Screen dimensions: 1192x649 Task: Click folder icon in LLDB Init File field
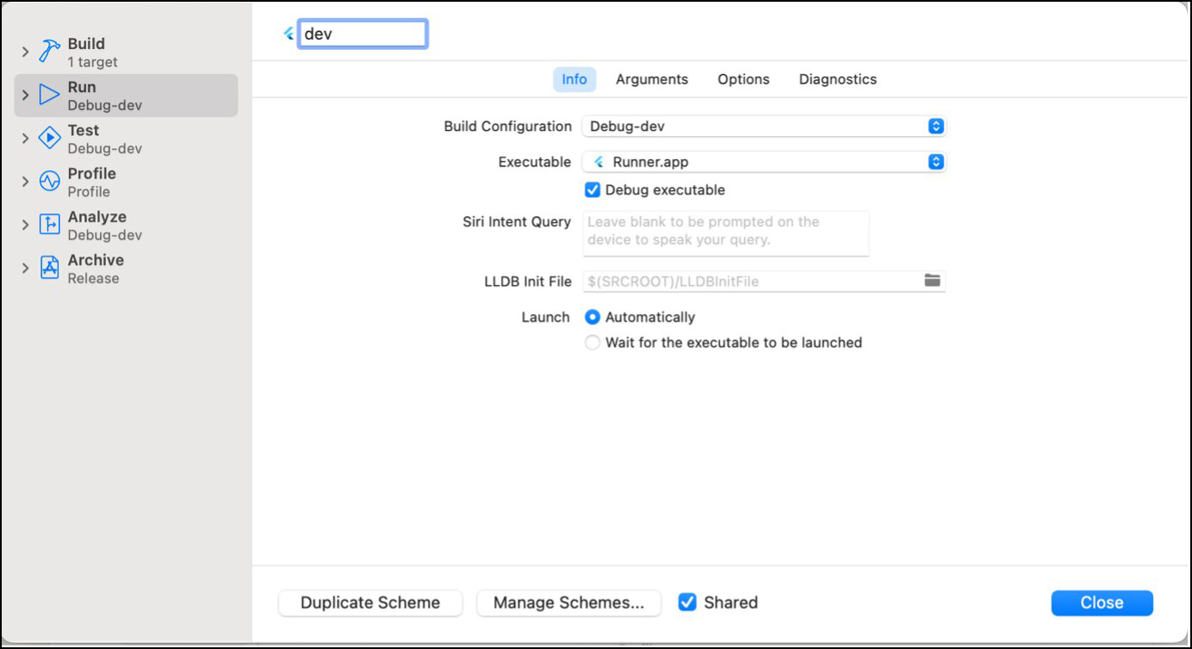tap(932, 281)
